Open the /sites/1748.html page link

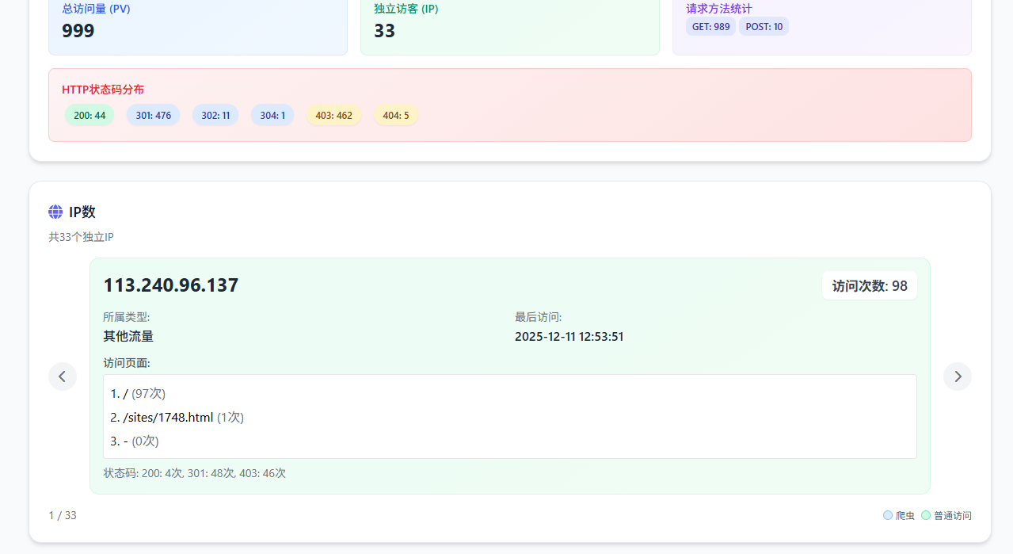[x=168, y=417]
